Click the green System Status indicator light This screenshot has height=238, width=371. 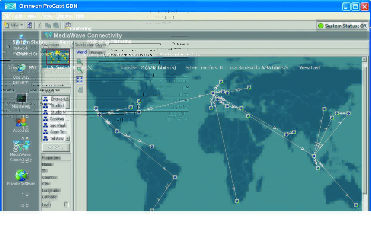[321, 26]
